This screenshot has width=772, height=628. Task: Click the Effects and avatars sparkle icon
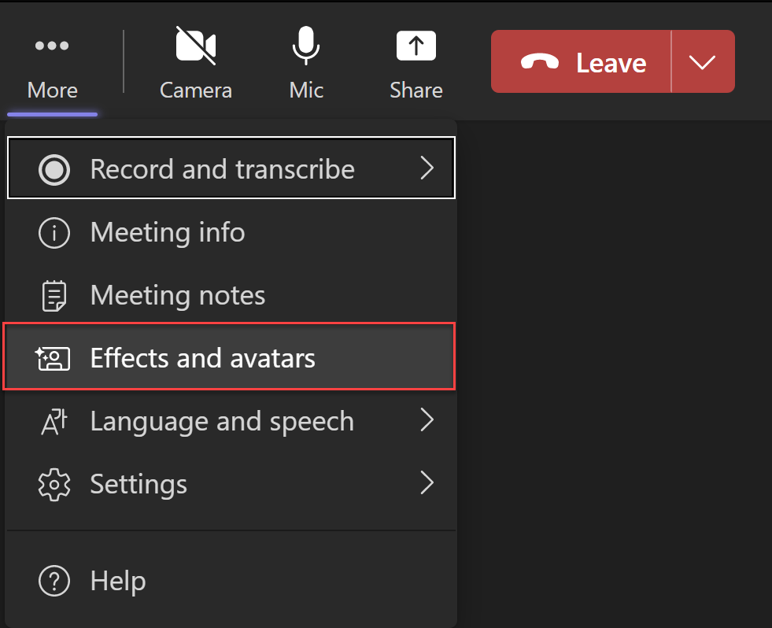pos(54,357)
